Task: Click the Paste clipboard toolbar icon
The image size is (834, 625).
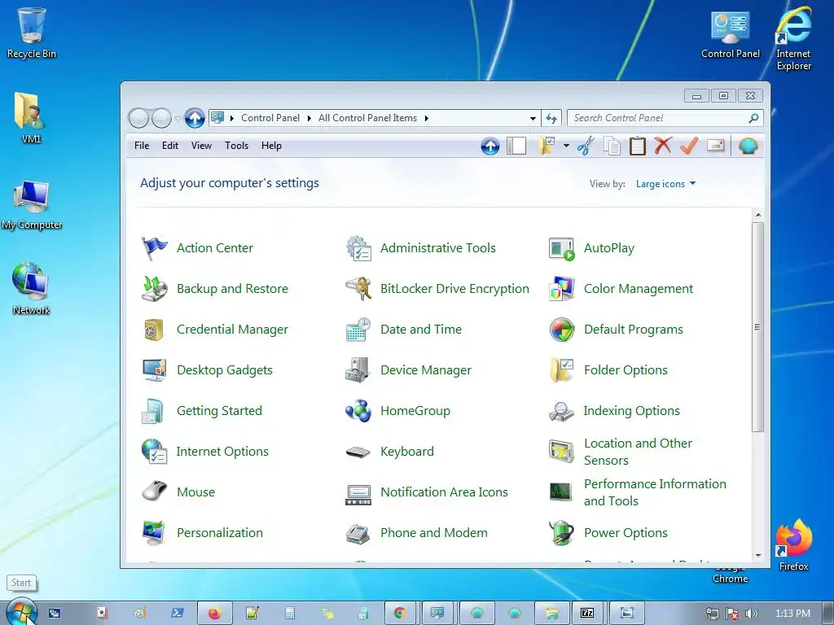Action: pos(637,146)
